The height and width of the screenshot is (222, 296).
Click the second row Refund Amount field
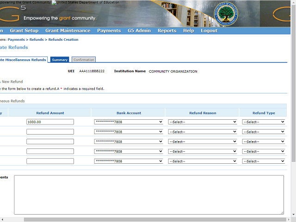point(50,132)
